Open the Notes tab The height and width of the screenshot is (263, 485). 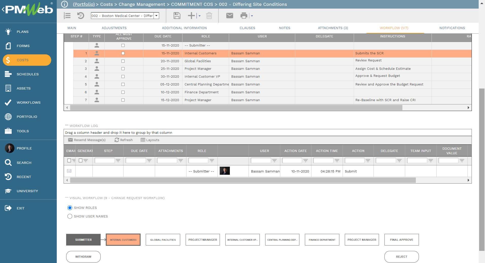click(285, 28)
